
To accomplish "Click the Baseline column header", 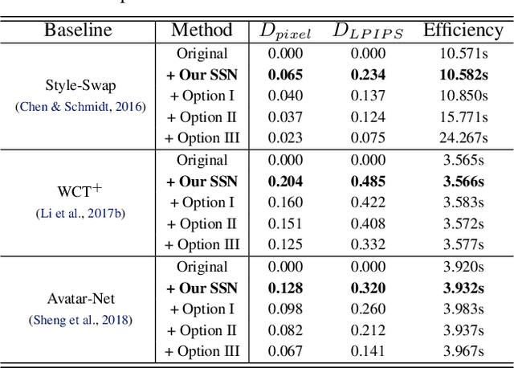I will point(79,31).
